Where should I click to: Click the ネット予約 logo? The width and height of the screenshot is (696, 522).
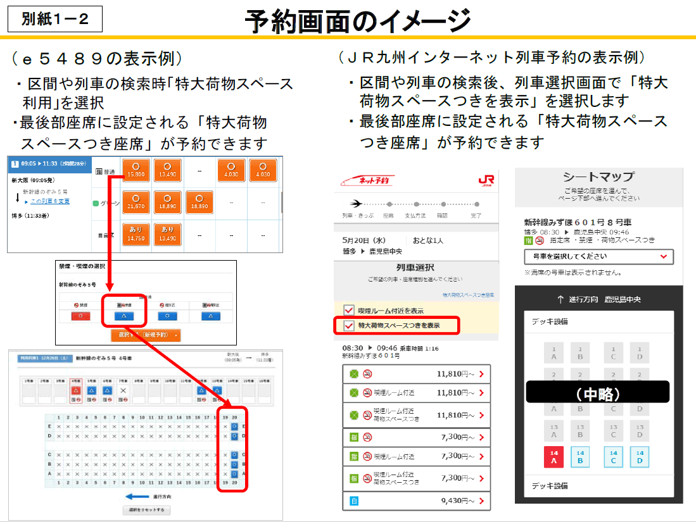point(367,180)
